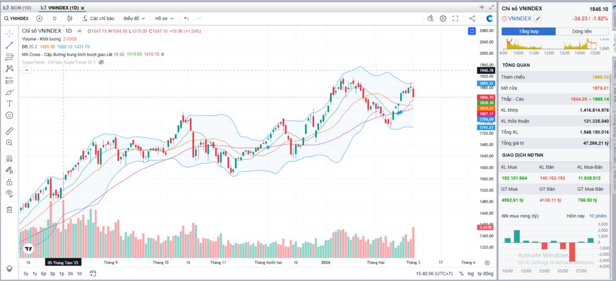Viewport: 616px width, 281px height.
Task: Remove drawings with the trash icon
Action: pyautogui.click(x=9, y=209)
